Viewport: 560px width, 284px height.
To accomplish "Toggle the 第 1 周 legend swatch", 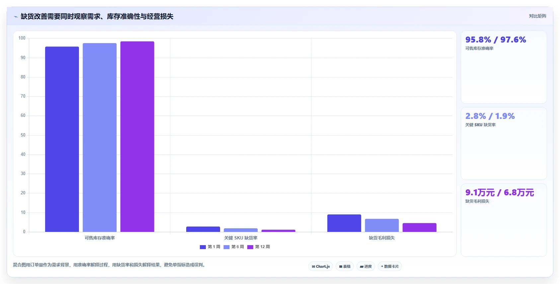I will point(203,247).
